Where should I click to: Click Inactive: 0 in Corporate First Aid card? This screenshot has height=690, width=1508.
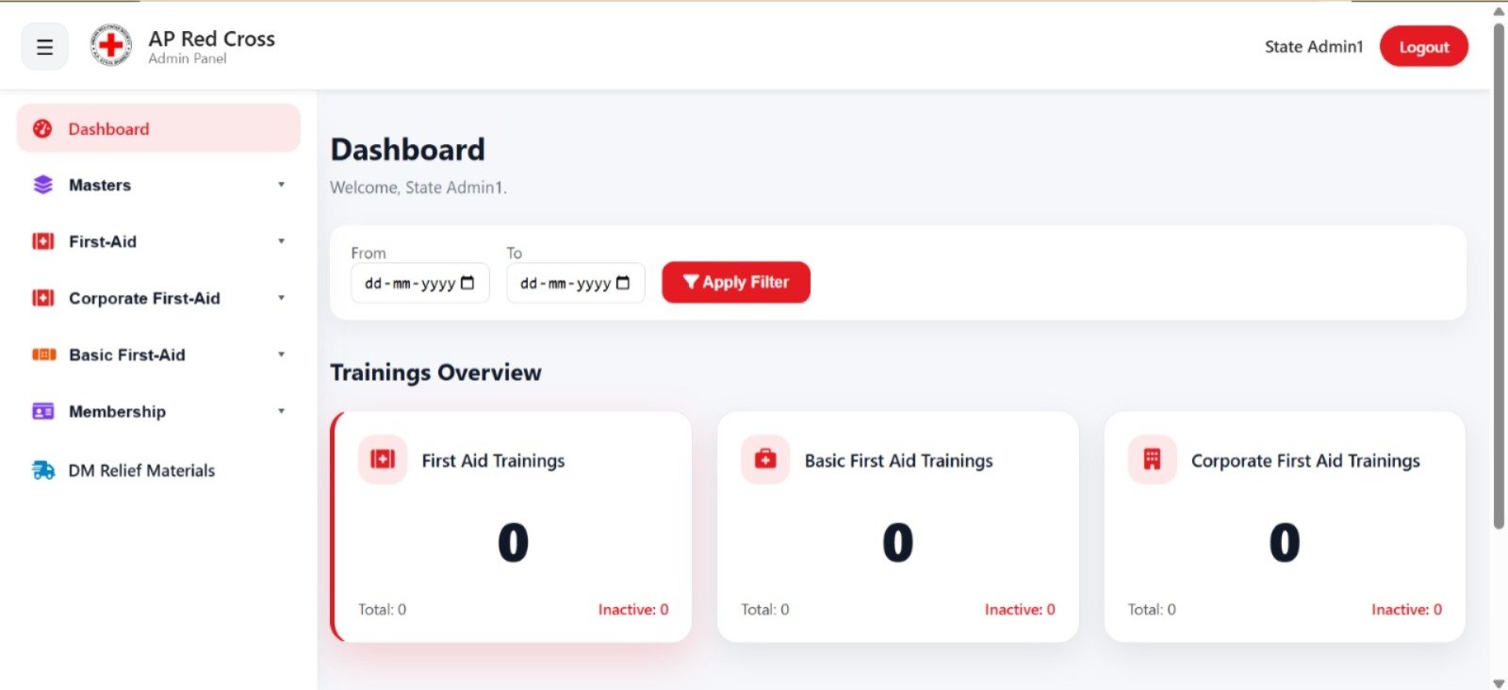coord(1406,610)
